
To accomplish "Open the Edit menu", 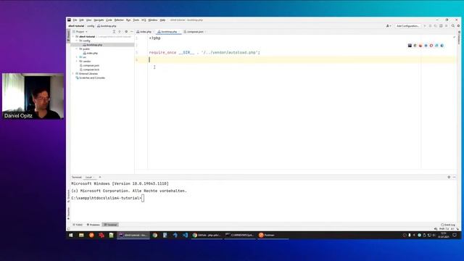I will click(x=81, y=20).
